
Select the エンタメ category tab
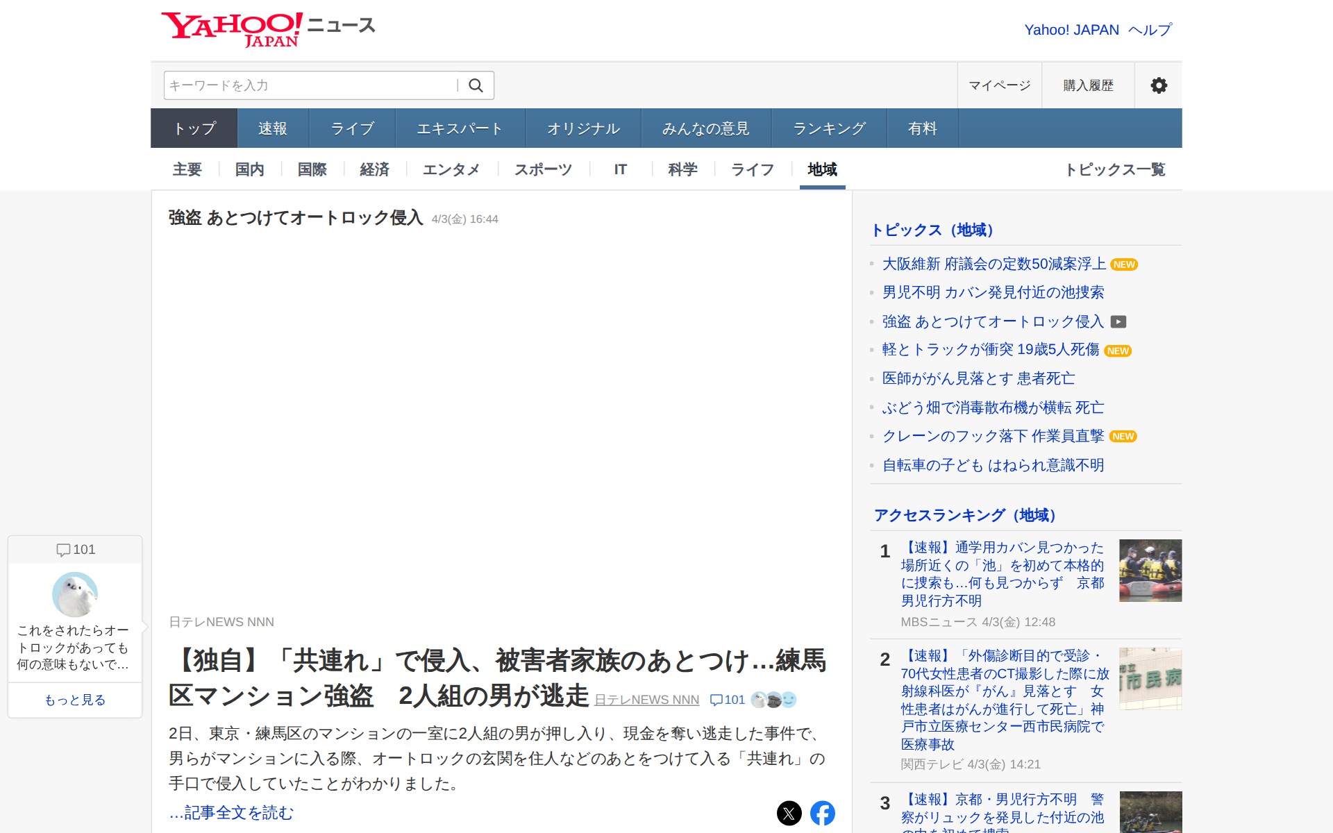[x=451, y=169]
